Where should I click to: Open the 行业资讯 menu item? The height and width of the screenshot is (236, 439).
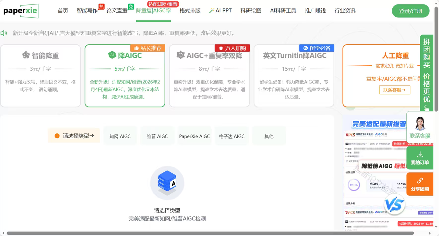pos(345,11)
